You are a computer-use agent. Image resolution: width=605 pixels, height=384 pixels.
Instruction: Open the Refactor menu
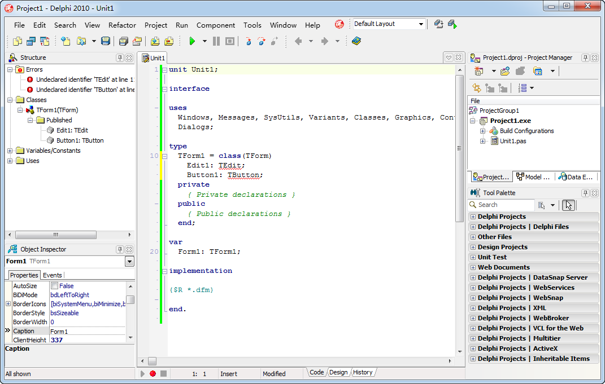[x=123, y=25]
